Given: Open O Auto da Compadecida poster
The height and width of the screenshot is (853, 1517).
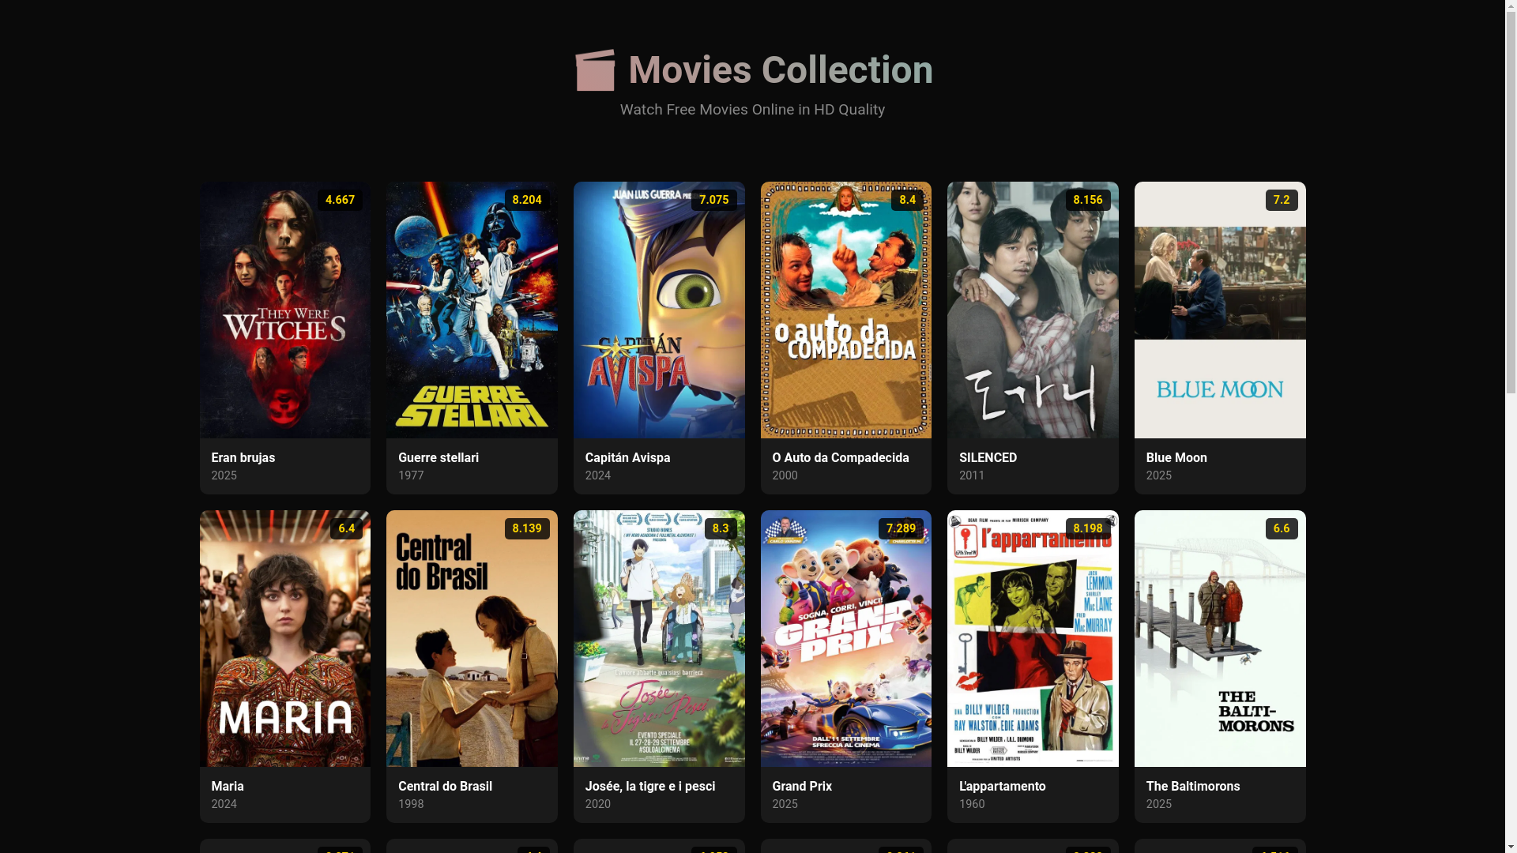Looking at the screenshot, I should click(x=845, y=310).
